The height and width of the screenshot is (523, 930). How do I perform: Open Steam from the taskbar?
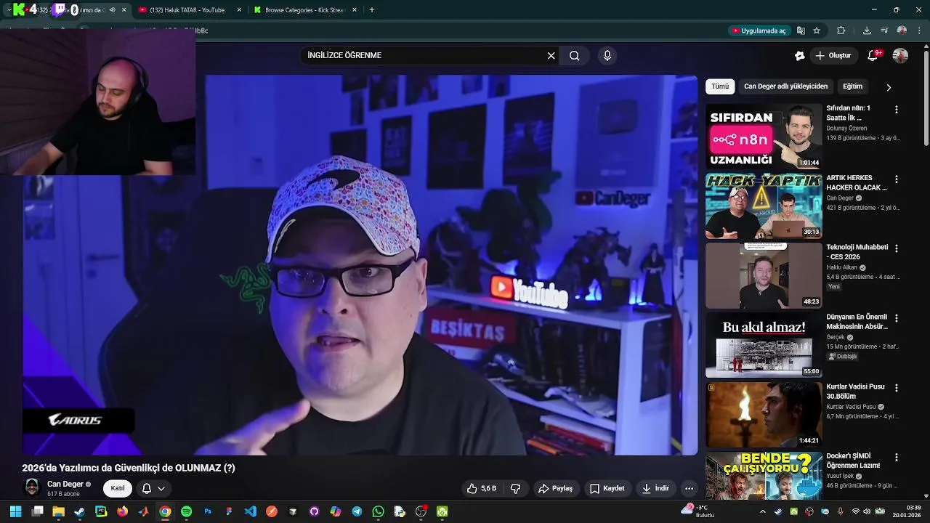pyautogui.click(x=80, y=511)
